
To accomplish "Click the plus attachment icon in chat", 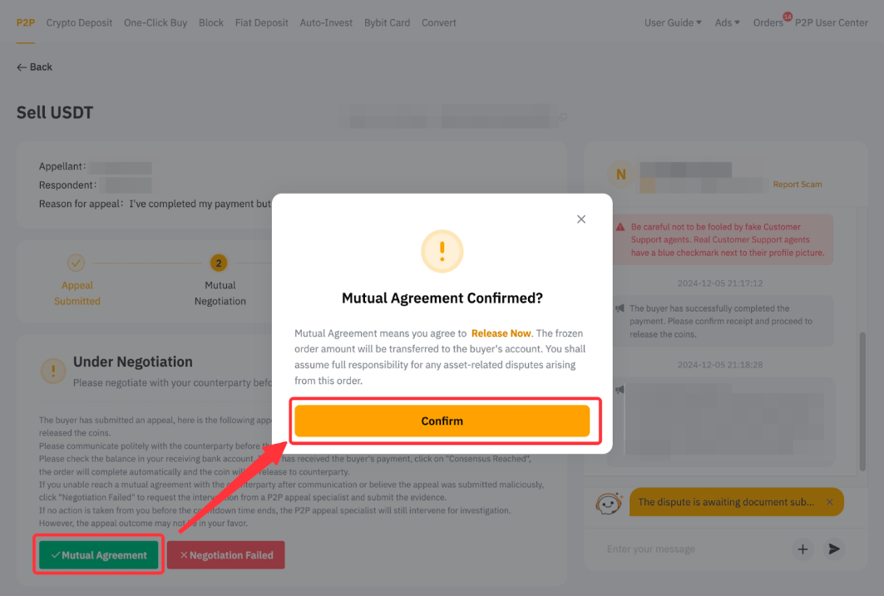I will [803, 549].
